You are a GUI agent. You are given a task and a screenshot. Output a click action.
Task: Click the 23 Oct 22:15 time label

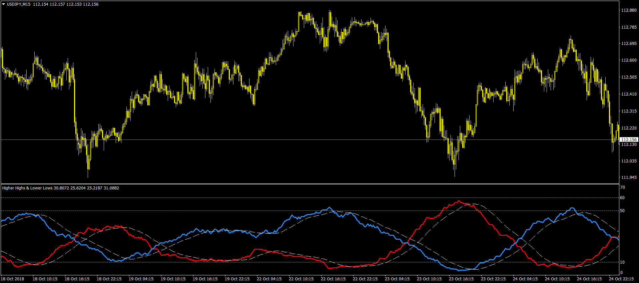[493, 279]
